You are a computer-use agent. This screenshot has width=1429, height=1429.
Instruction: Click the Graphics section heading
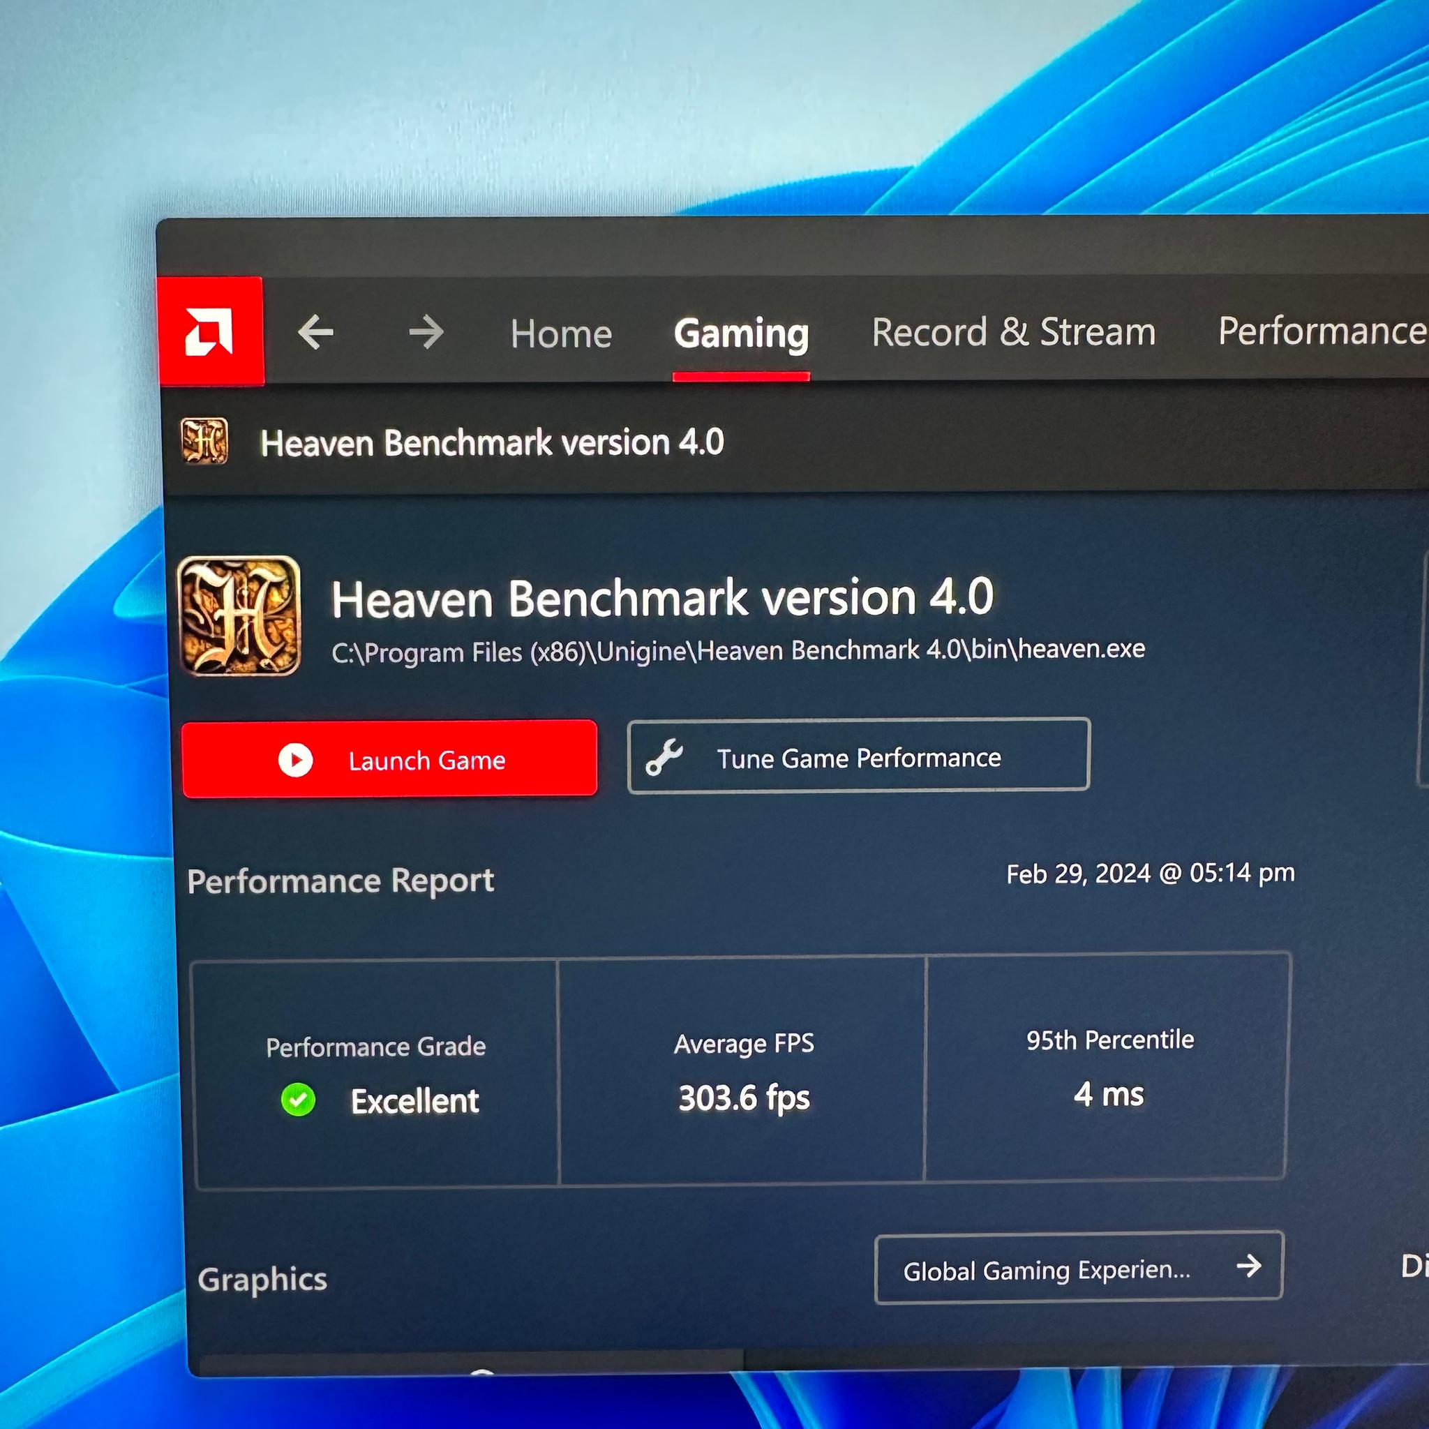pos(263,1280)
